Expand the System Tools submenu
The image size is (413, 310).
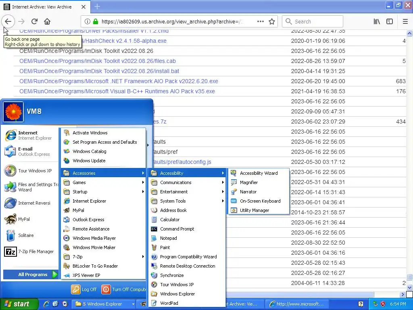pyautogui.click(x=187, y=201)
